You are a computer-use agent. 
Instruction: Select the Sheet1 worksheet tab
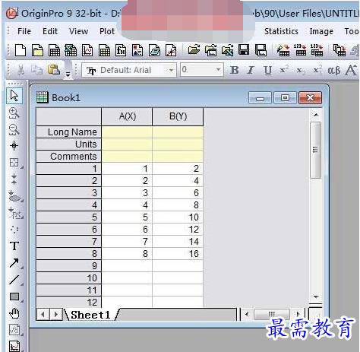point(90,315)
